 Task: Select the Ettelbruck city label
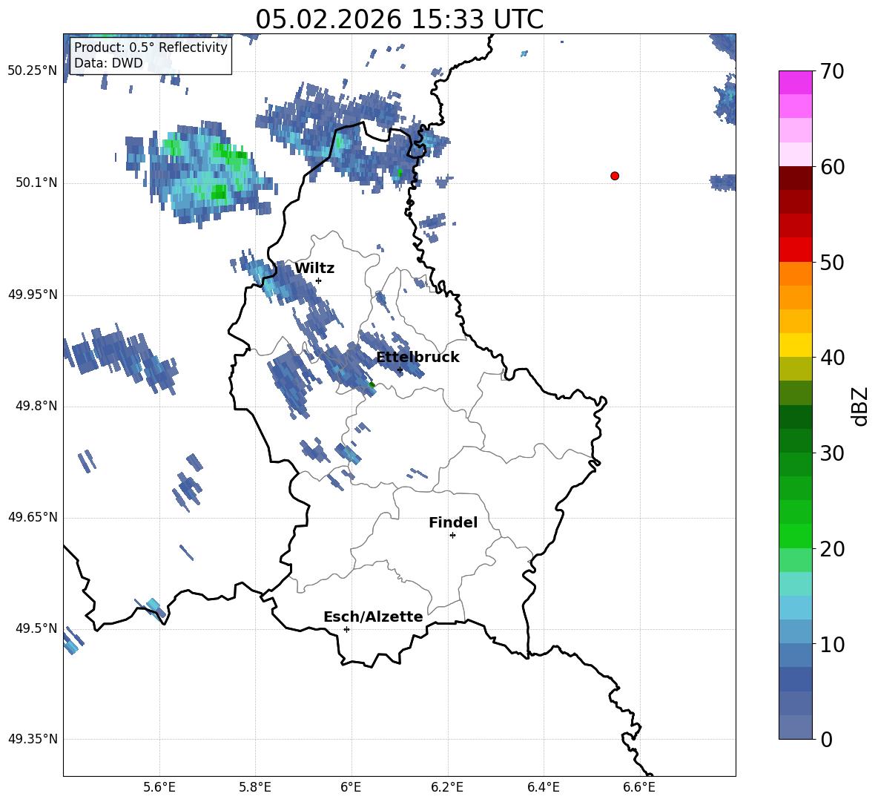coord(417,358)
